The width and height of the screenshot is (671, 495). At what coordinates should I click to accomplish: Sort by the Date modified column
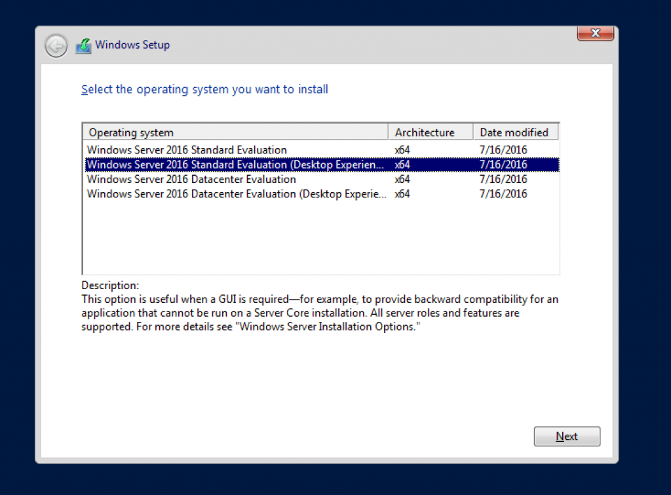[515, 132]
